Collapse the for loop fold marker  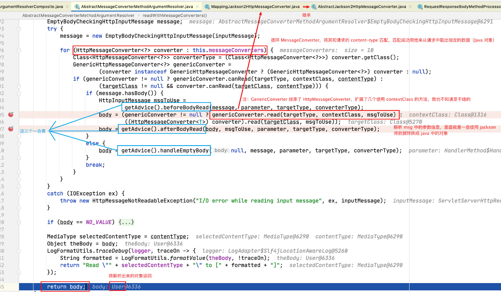point(19,50)
